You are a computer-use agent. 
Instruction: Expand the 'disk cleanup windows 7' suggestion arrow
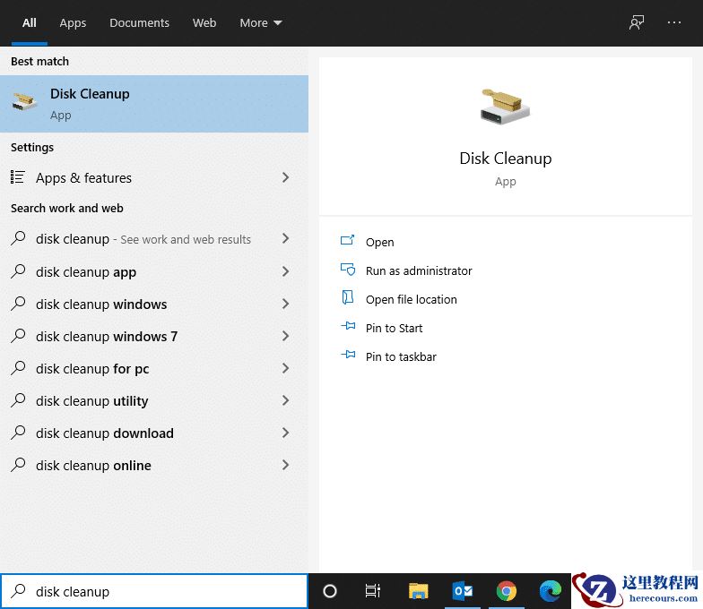[285, 337]
